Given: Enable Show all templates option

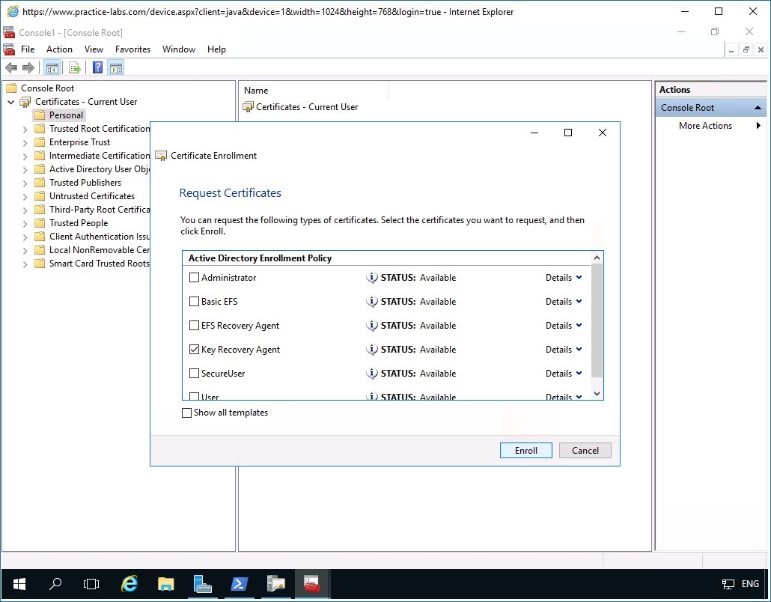Looking at the screenshot, I should click(x=186, y=413).
